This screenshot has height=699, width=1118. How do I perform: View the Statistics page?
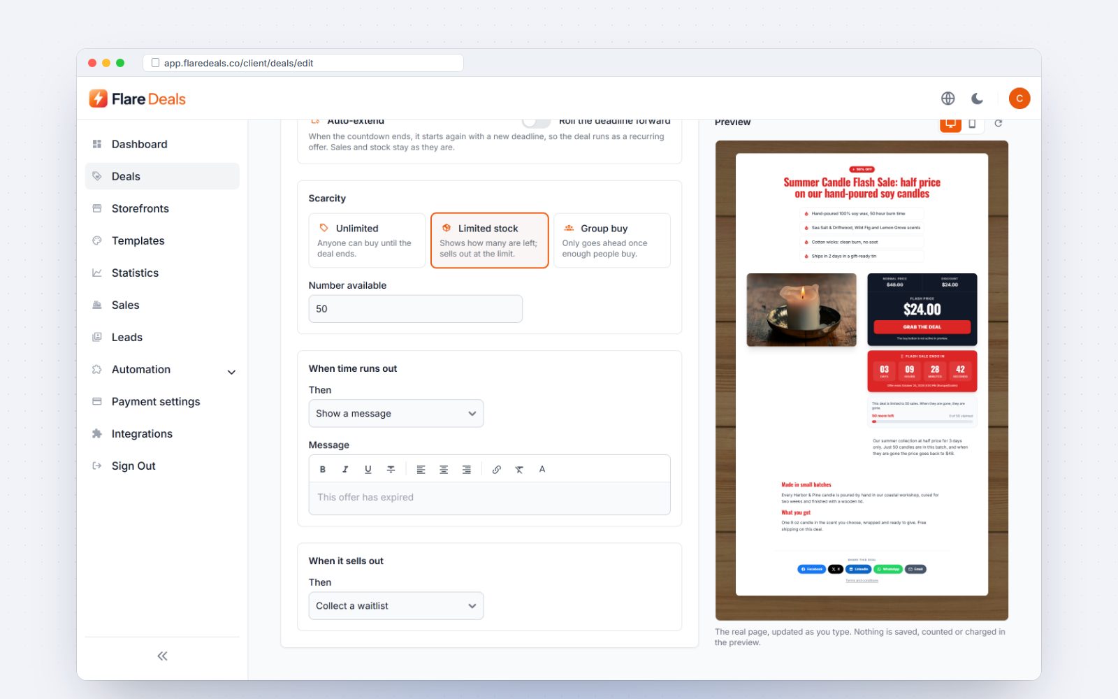162,273
